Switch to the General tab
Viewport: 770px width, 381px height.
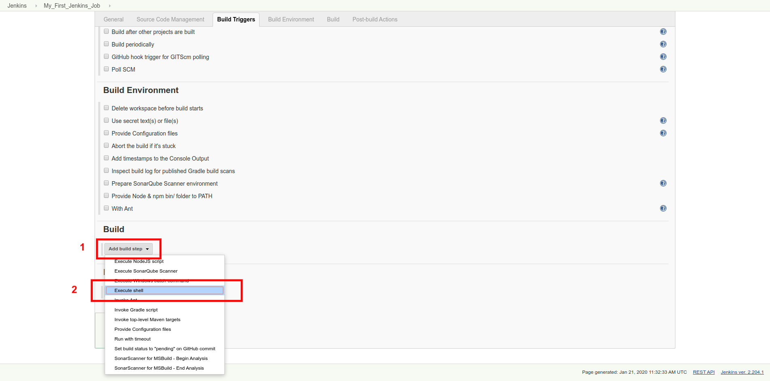click(114, 19)
